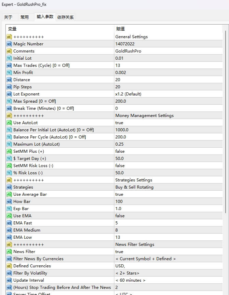
Task: Click the ab icon on the General Settings separator row
Action: [9, 36]
